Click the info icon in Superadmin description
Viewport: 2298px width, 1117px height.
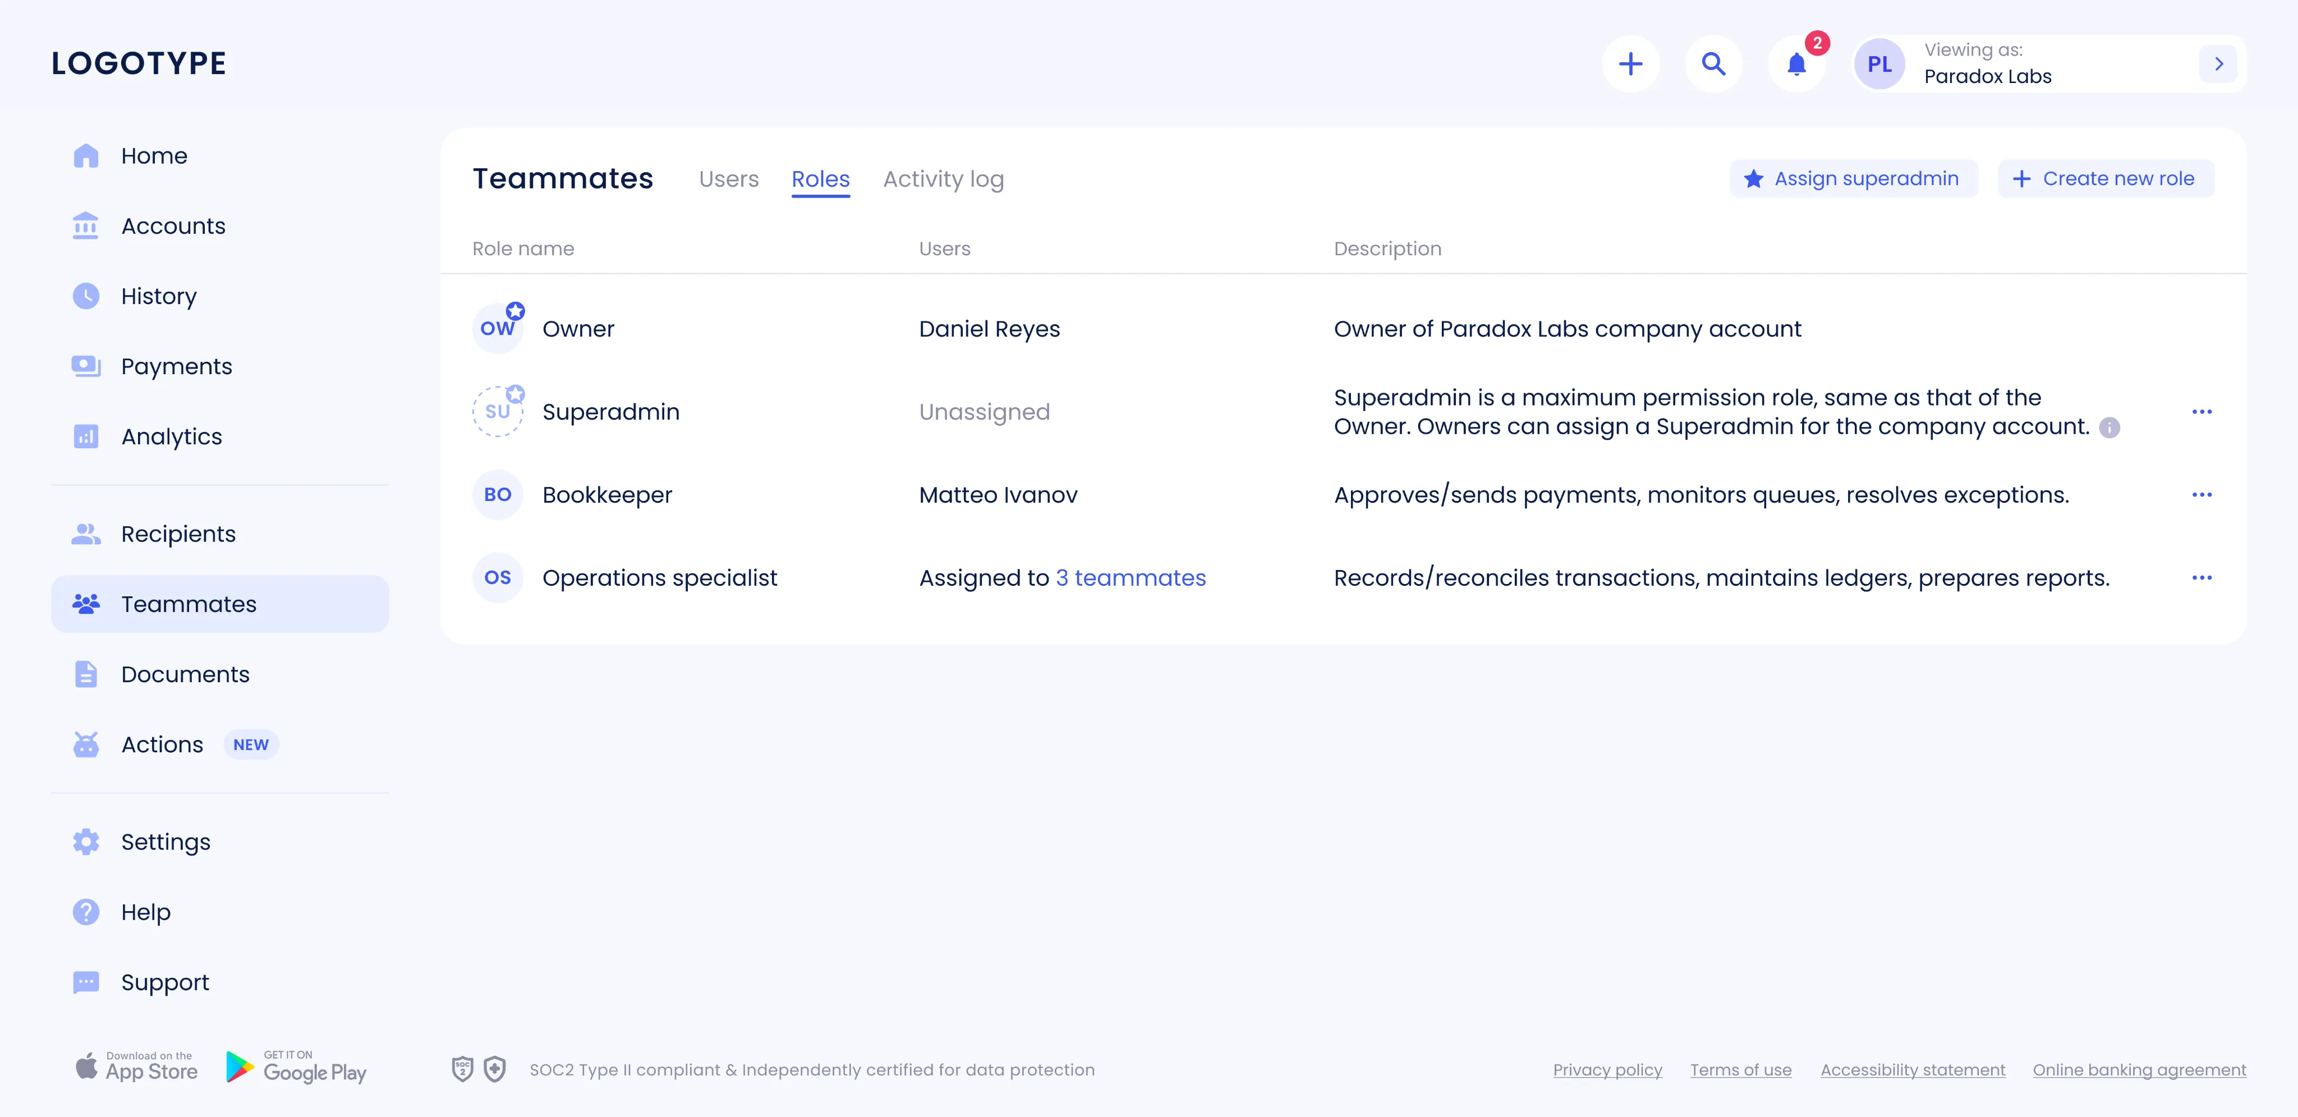pyautogui.click(x=2109, y=428)
